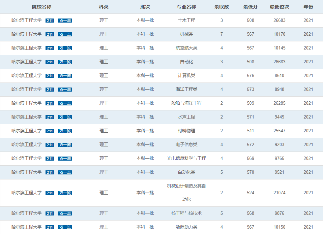
Task: Click the 双一流 badge in the 土木工程 row
Action: (65, 21)
